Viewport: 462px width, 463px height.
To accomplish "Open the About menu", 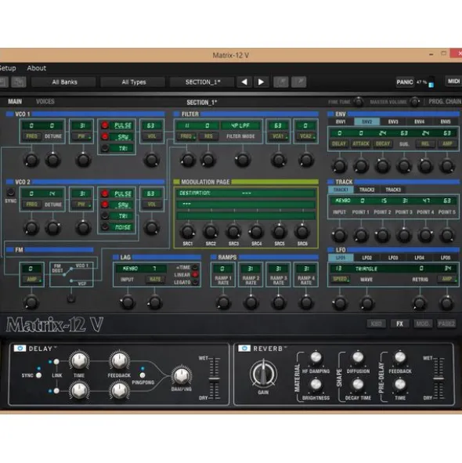I will pos(37,68).
